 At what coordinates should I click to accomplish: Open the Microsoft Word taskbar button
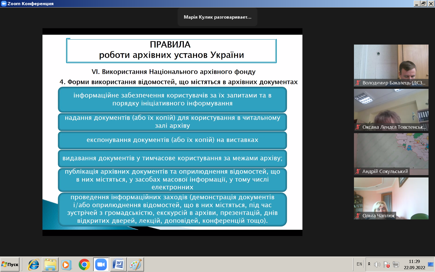pyautogui.click(x=118, y=264)
